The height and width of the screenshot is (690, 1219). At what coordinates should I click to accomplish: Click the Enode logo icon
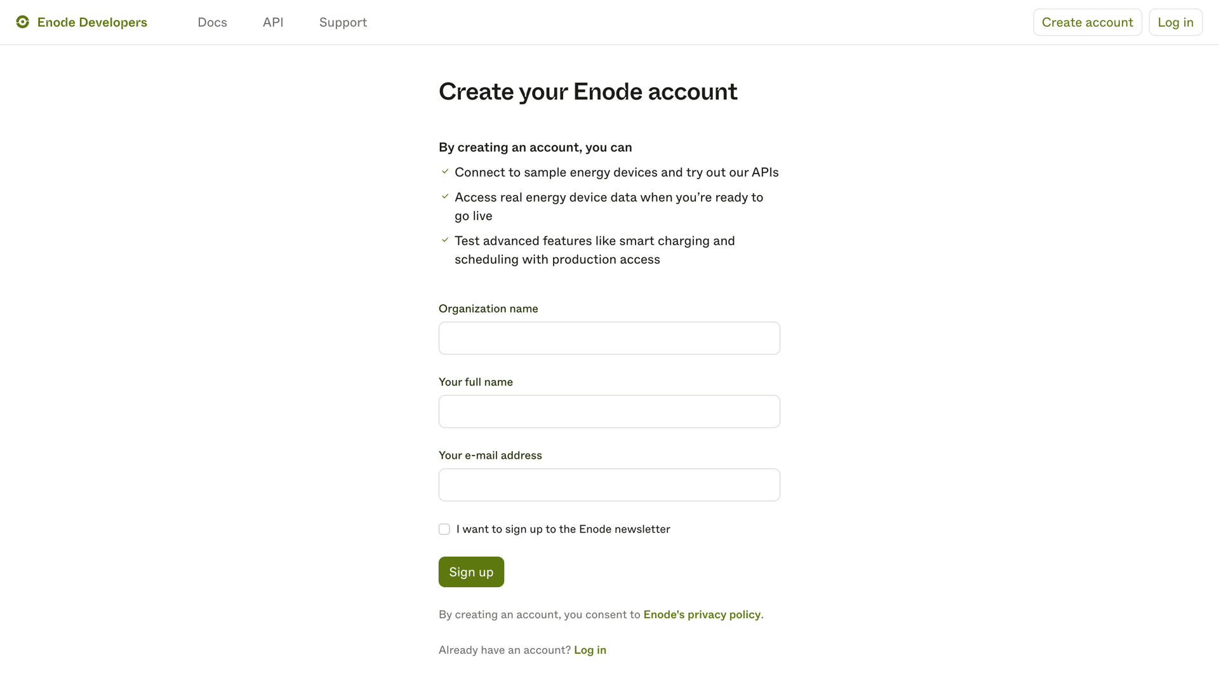click(x=23, y=22)
